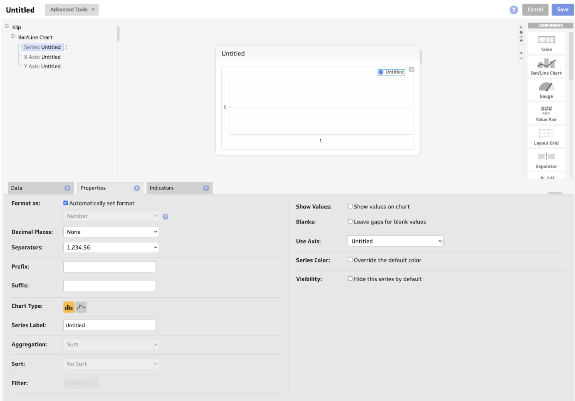575x401 pixels.
Task: Click the Save button
Action: (562, 10)
